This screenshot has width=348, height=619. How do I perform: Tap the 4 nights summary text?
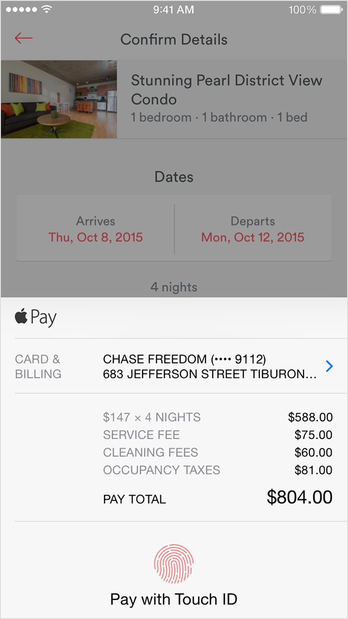coord(174,287)
